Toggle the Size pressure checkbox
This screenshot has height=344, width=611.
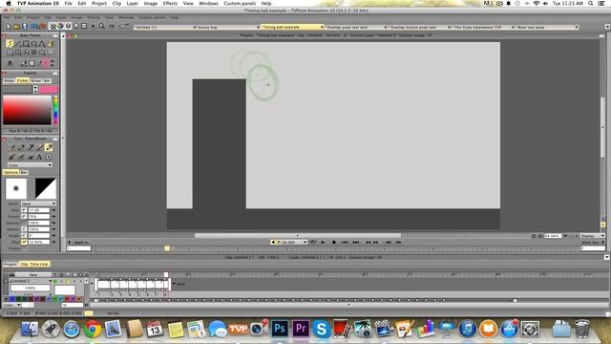(x=24, y=210)
